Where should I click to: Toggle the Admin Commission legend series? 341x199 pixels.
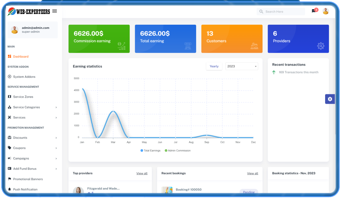[x=178, y=150]
